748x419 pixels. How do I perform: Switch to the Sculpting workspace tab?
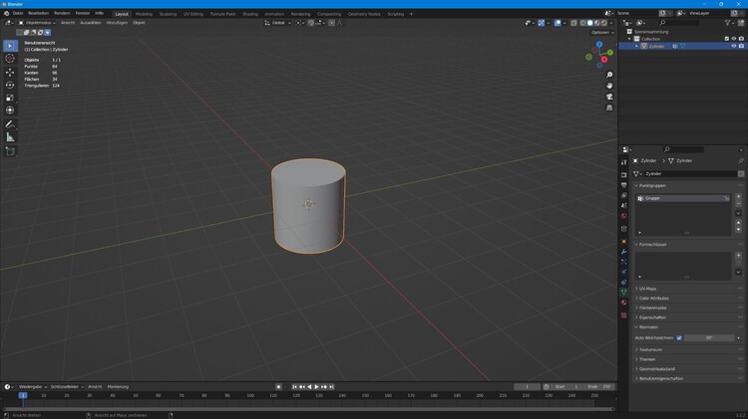point(168,14)
